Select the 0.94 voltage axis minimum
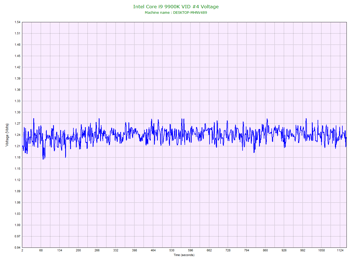The image size is (352, 264). coord(18,248)
